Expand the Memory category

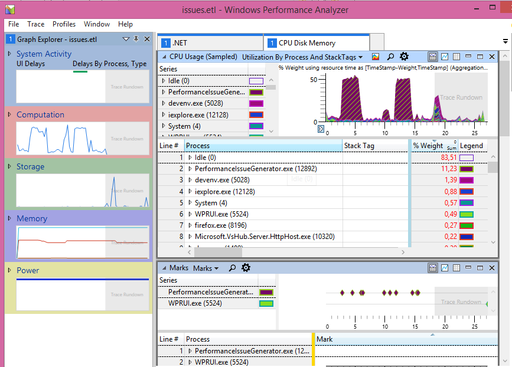pos(9,218)
